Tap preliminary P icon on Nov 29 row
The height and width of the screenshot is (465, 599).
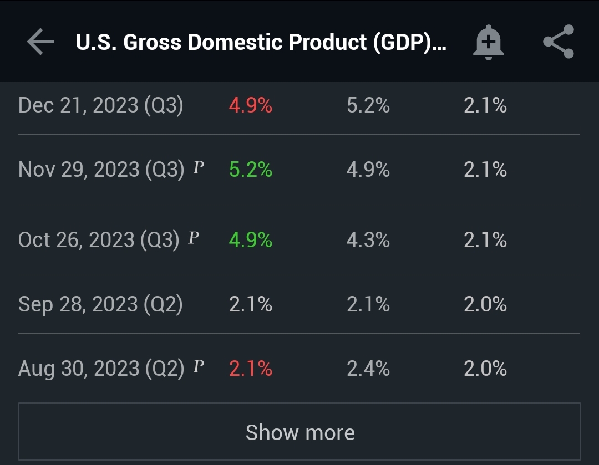click(x=198, y=167)
